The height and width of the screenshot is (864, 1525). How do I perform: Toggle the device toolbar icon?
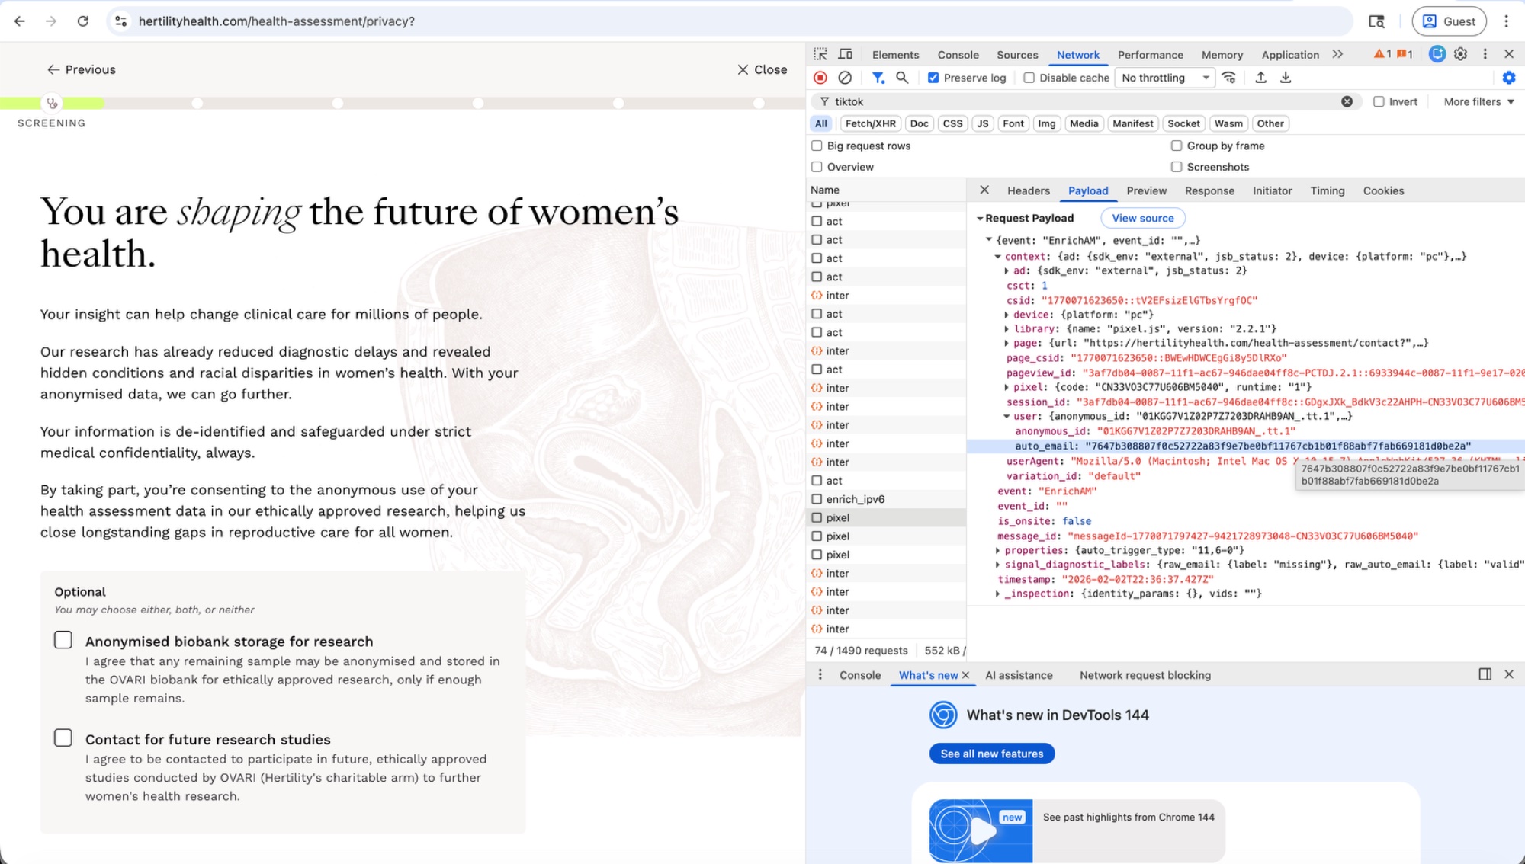(x=845, y=54)
